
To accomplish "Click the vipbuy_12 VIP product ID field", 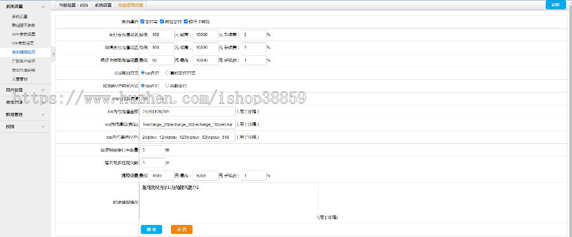I will coord(187,137).
